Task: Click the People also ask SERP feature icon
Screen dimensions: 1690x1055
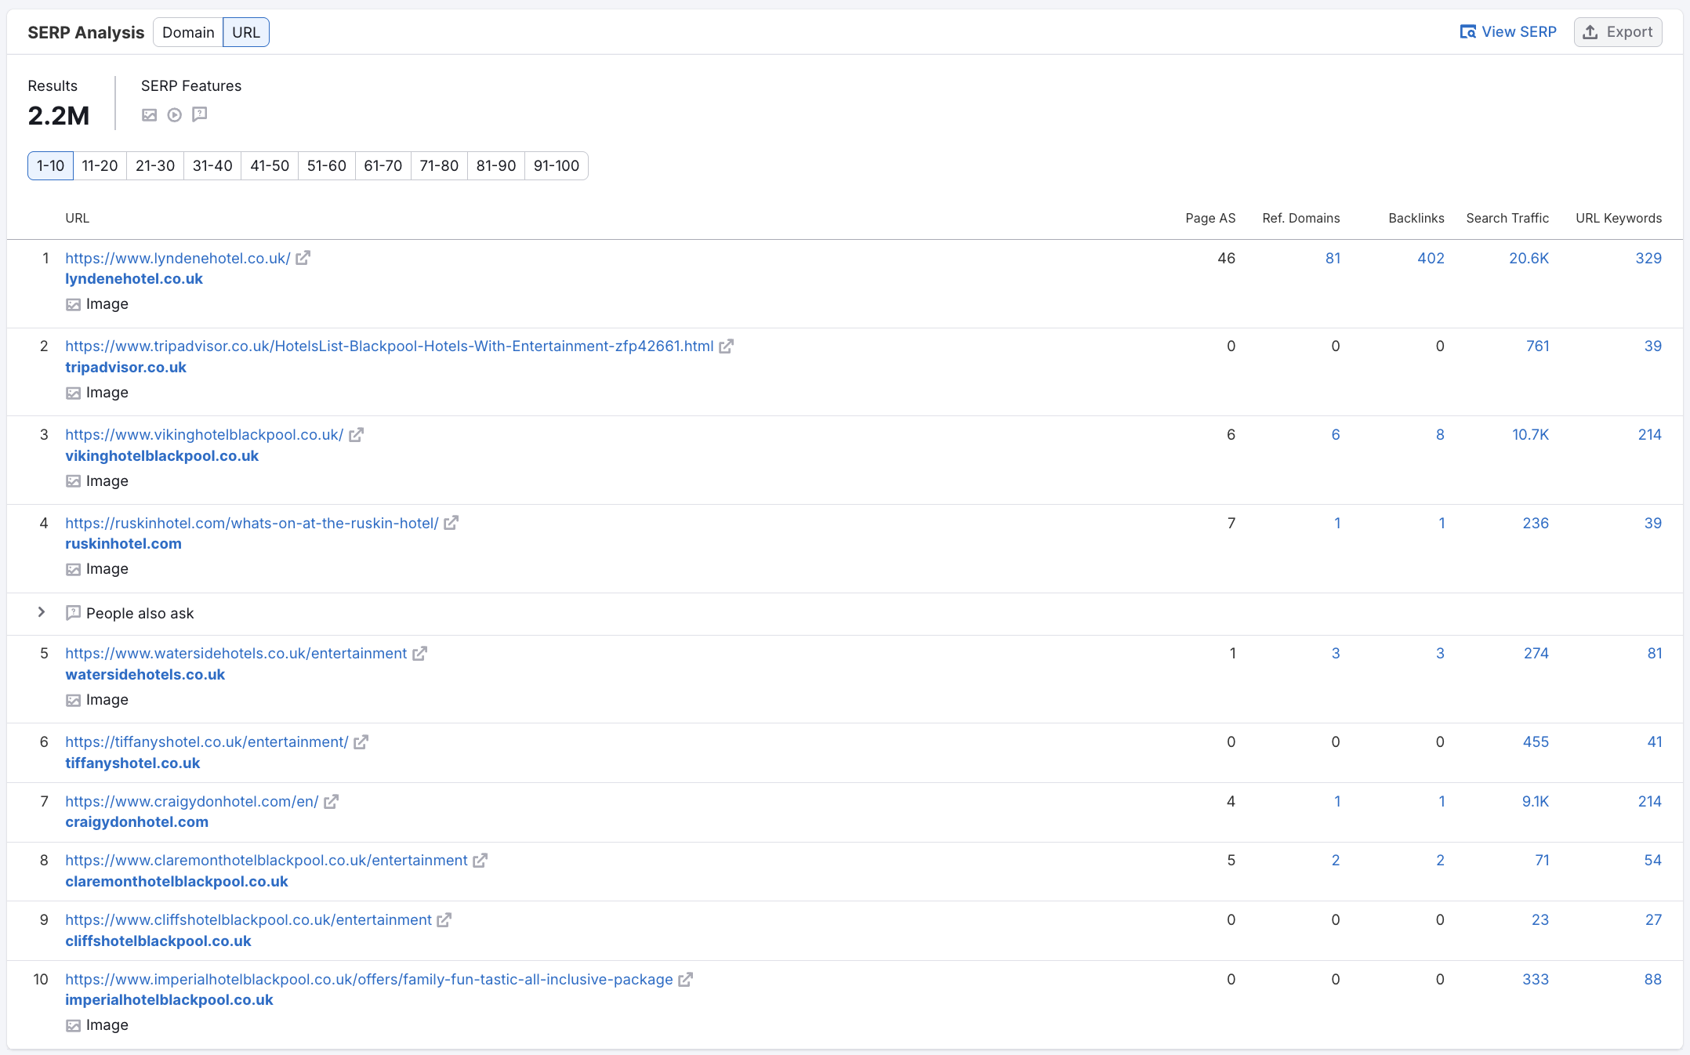Action: (200, 114)
